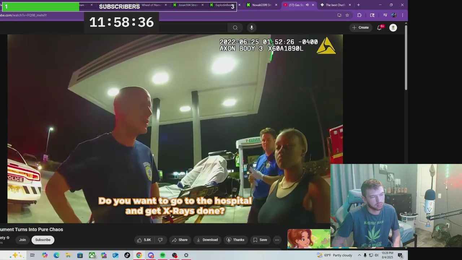Switch to Google Chrome taskbar icon
This screenshot has width=462, height=260.
139,255
